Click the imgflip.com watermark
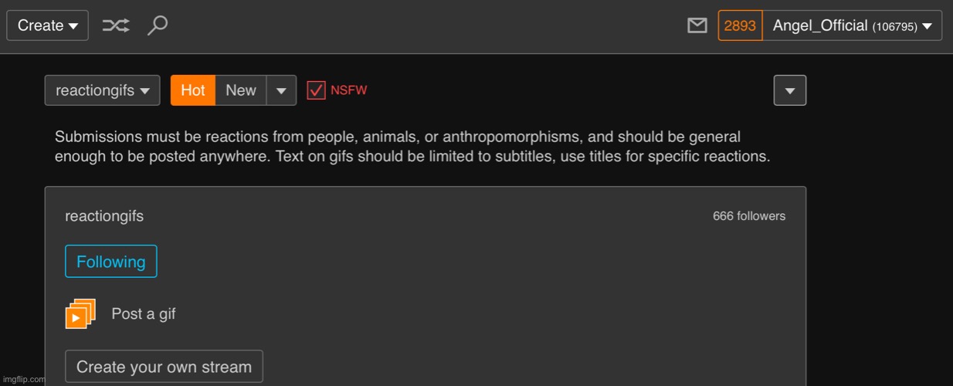 [x=23, y=380]
